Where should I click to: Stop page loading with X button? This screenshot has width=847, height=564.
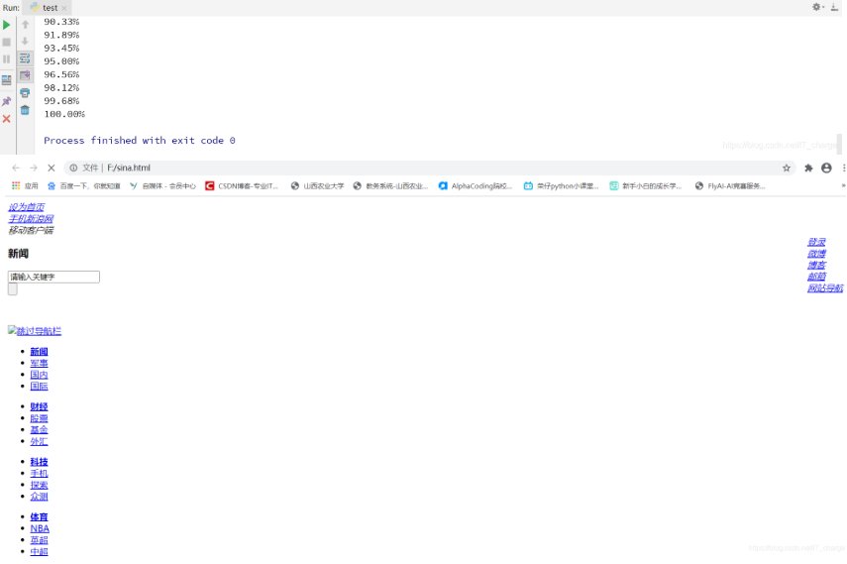(x=52, y=169)
